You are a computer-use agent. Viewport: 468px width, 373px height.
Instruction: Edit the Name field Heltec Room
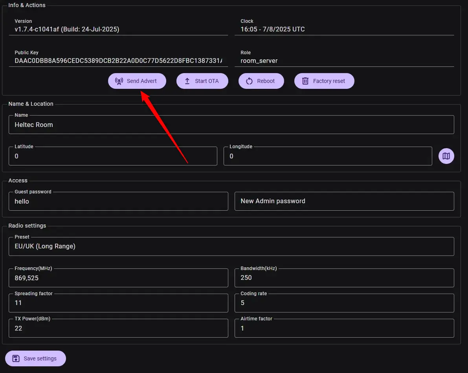[231, 125]
